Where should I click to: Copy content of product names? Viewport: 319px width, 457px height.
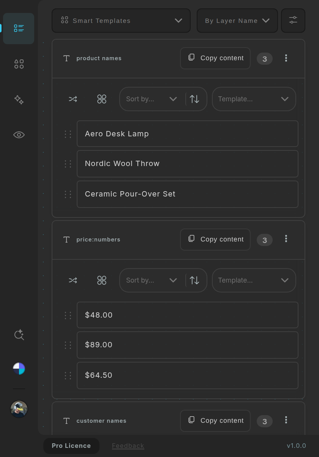215,58
